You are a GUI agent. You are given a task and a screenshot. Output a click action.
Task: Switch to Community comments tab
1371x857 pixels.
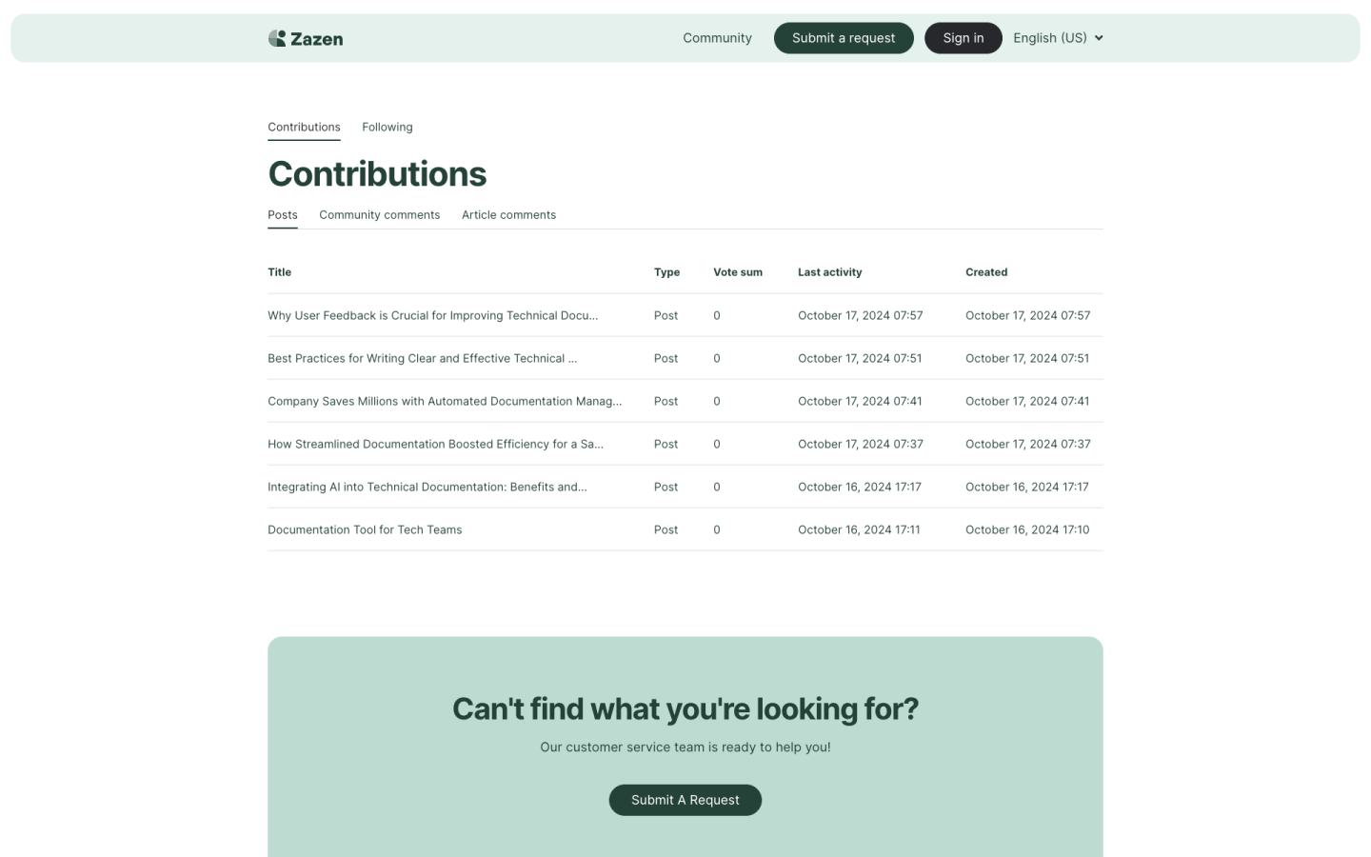click(379, 215)
